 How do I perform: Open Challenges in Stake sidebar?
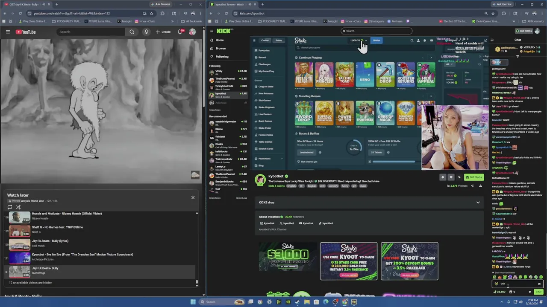pos(264,64)
